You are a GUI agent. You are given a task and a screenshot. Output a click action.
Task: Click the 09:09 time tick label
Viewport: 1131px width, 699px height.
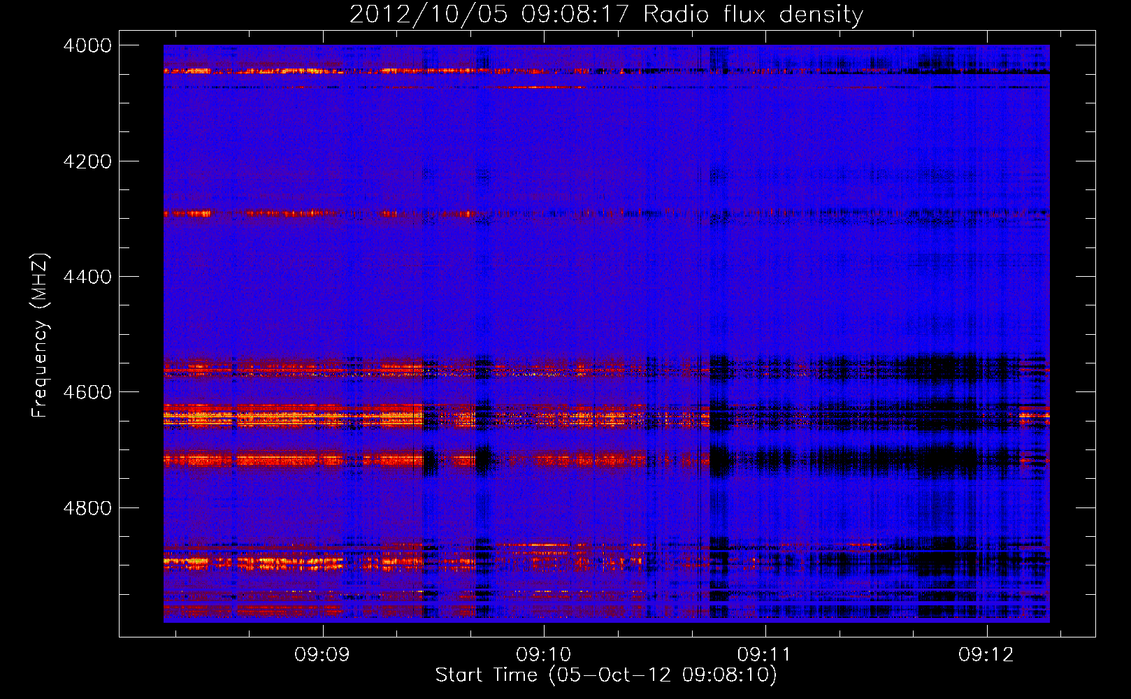322,655
